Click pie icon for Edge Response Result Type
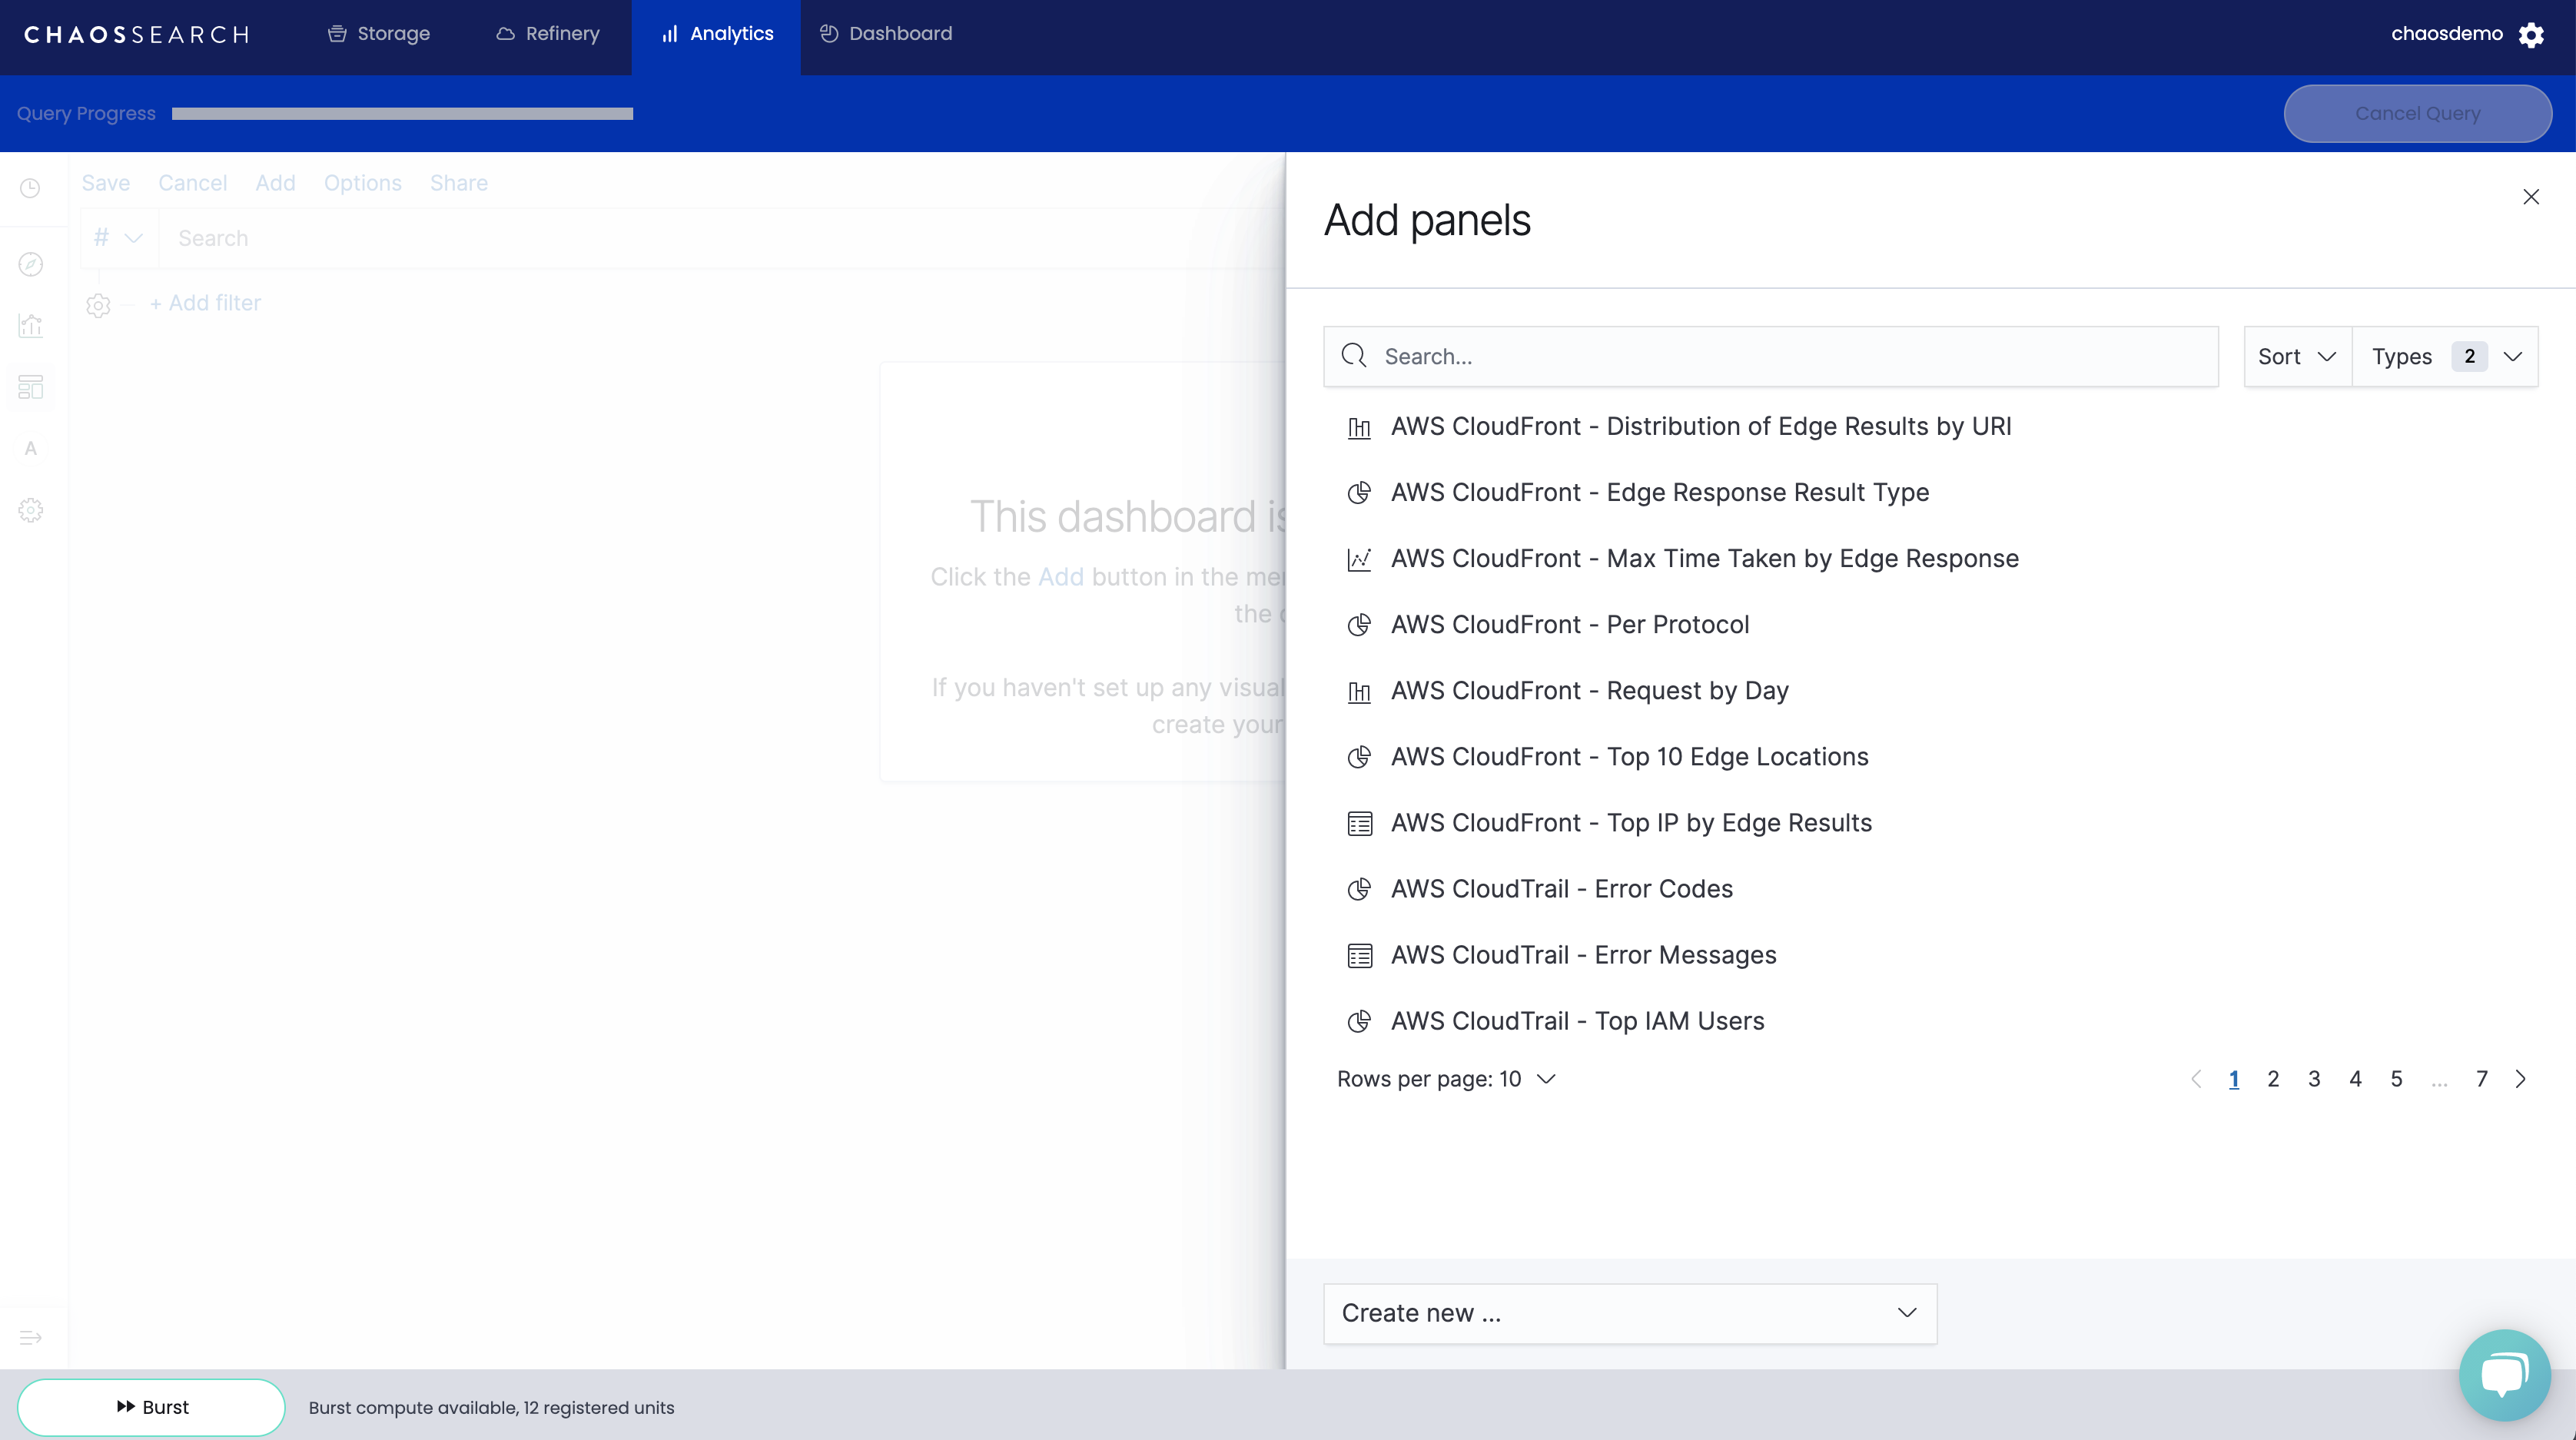Screen dimensions: 2576x1440 pos(1359,493)
